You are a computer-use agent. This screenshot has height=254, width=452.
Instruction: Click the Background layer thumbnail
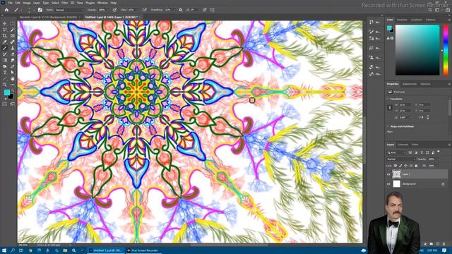pos(397,183)
